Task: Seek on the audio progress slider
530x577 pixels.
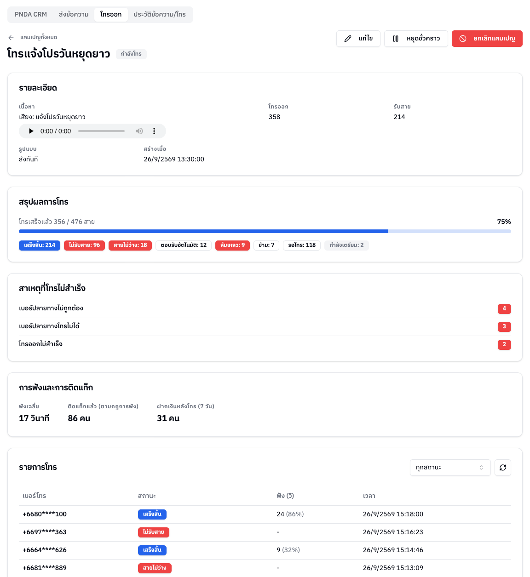Action: point(101,131)
